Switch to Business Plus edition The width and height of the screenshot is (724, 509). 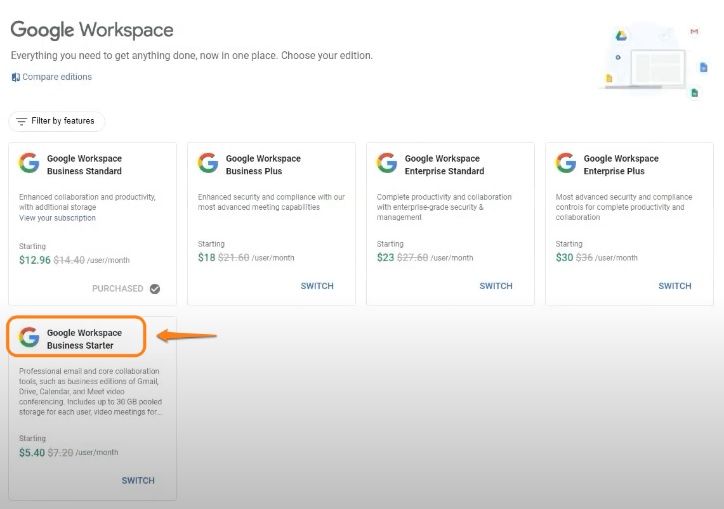click(x=317, y=286)
